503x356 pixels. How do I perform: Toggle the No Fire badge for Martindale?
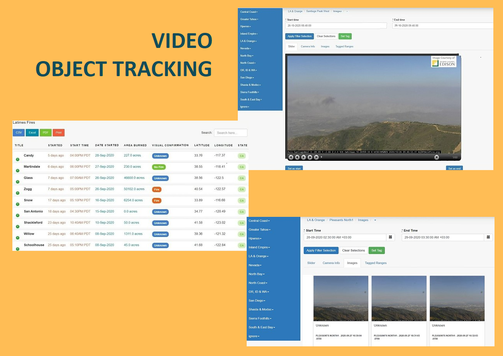(158, 167)
